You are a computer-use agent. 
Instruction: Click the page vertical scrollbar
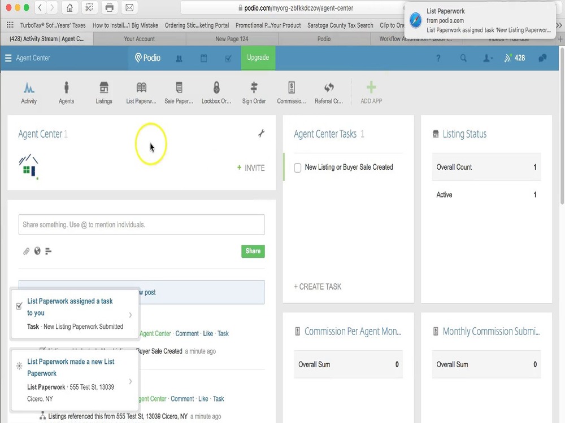tap(562, 126)
